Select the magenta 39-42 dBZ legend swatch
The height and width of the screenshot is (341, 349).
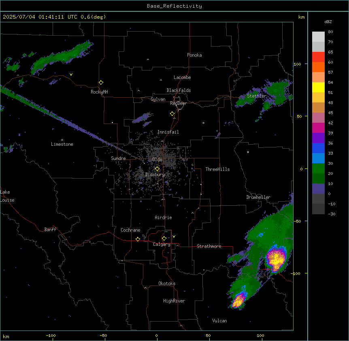318,128
